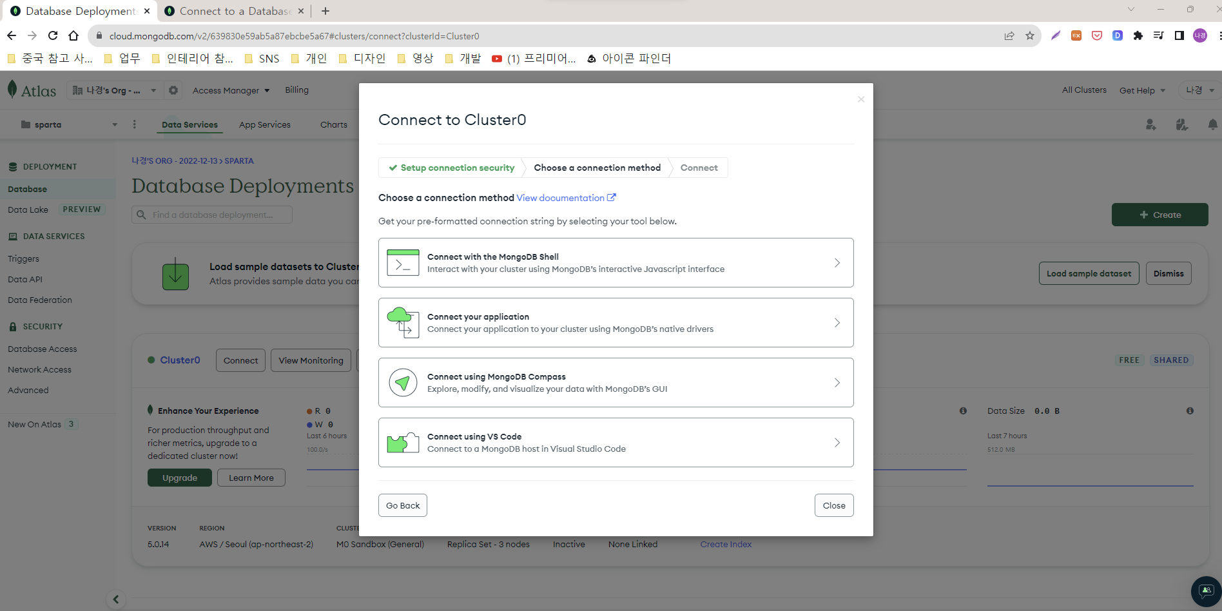The image size is (1222, 611).
Task: Open the browser tab search dropdown
Action: click(1130, 10)
